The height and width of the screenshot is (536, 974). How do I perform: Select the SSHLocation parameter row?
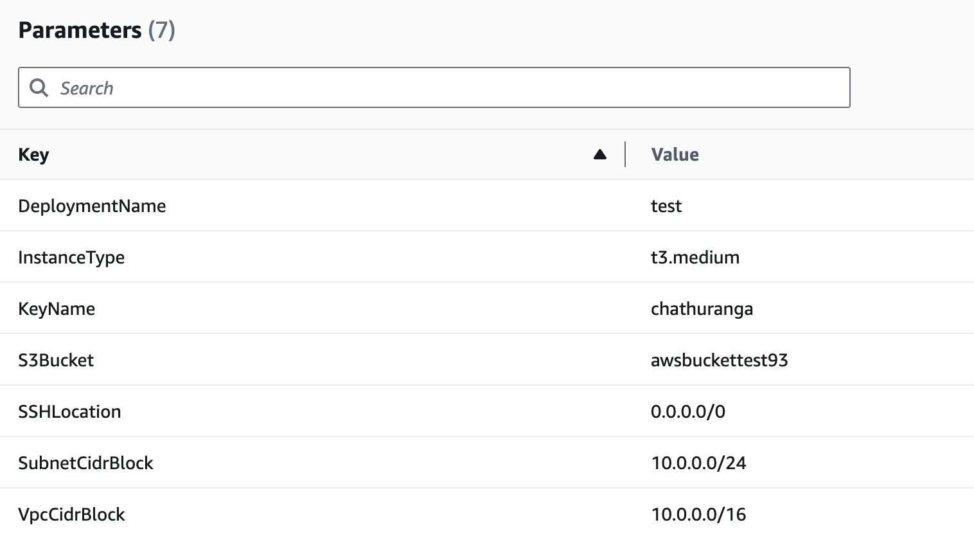coord(70,411)
